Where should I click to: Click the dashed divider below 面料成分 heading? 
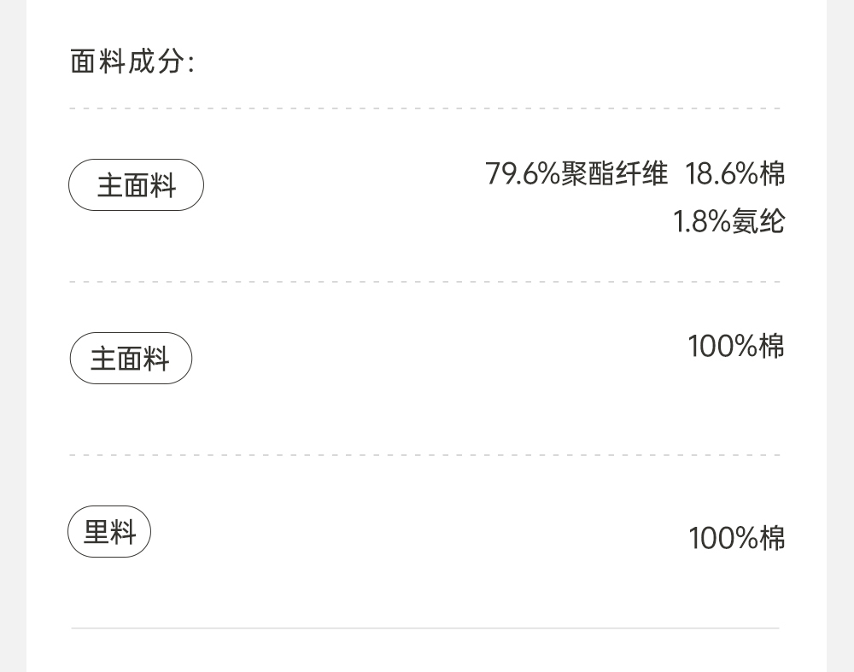coord(425,108)
